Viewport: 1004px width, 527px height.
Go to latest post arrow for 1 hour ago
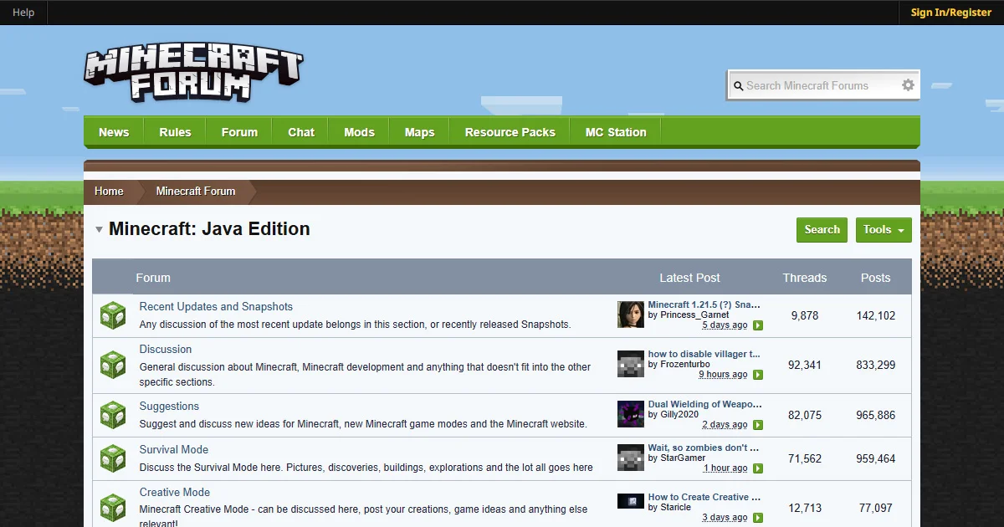pos(758,468)
